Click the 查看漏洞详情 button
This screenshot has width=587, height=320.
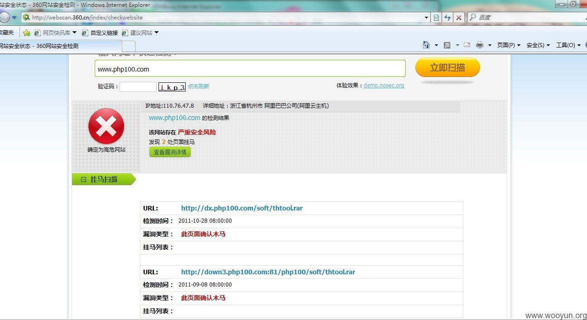coord(170,152)
